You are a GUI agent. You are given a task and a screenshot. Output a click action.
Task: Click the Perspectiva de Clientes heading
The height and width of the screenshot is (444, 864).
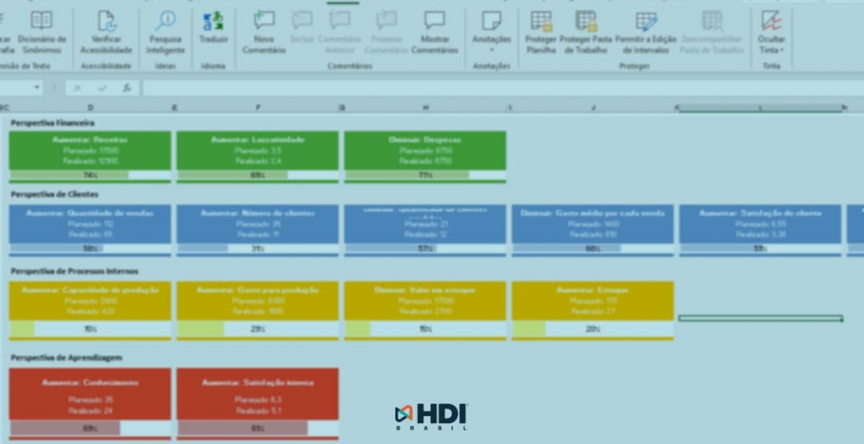tap(54, 194)
